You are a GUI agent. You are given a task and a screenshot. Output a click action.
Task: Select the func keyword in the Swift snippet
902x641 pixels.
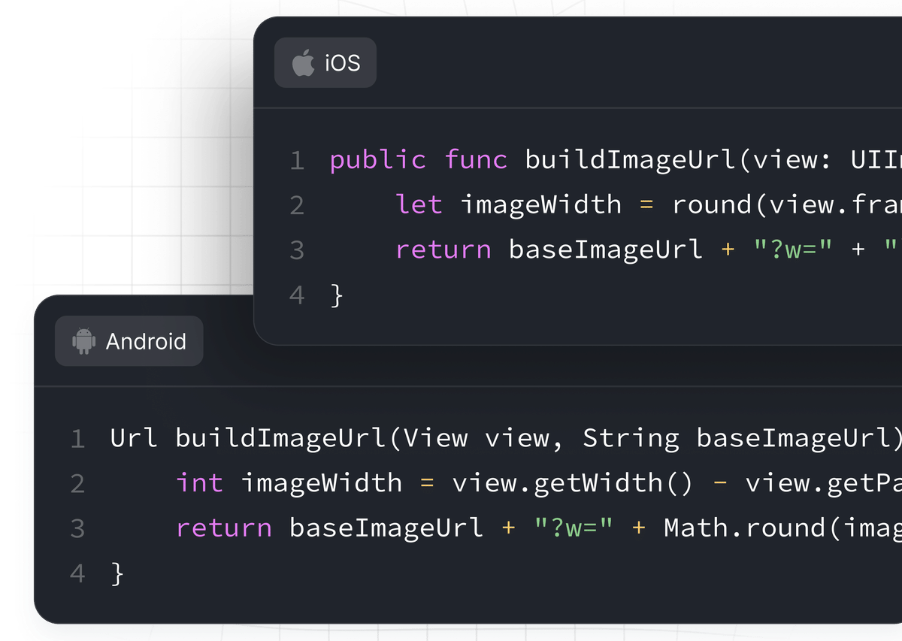point(479,160)
